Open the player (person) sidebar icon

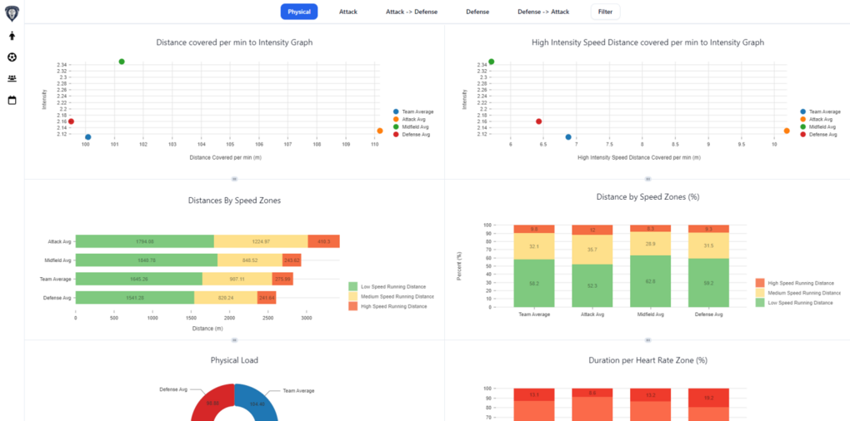click(x=12, y=36)
